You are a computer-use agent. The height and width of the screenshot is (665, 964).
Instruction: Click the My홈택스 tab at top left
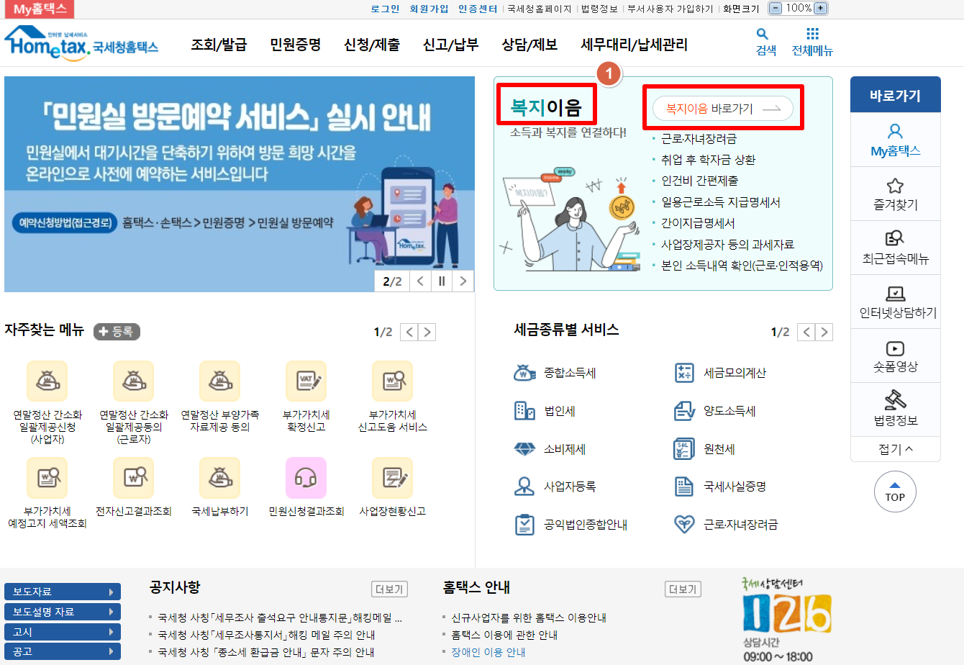pos(40,9)
